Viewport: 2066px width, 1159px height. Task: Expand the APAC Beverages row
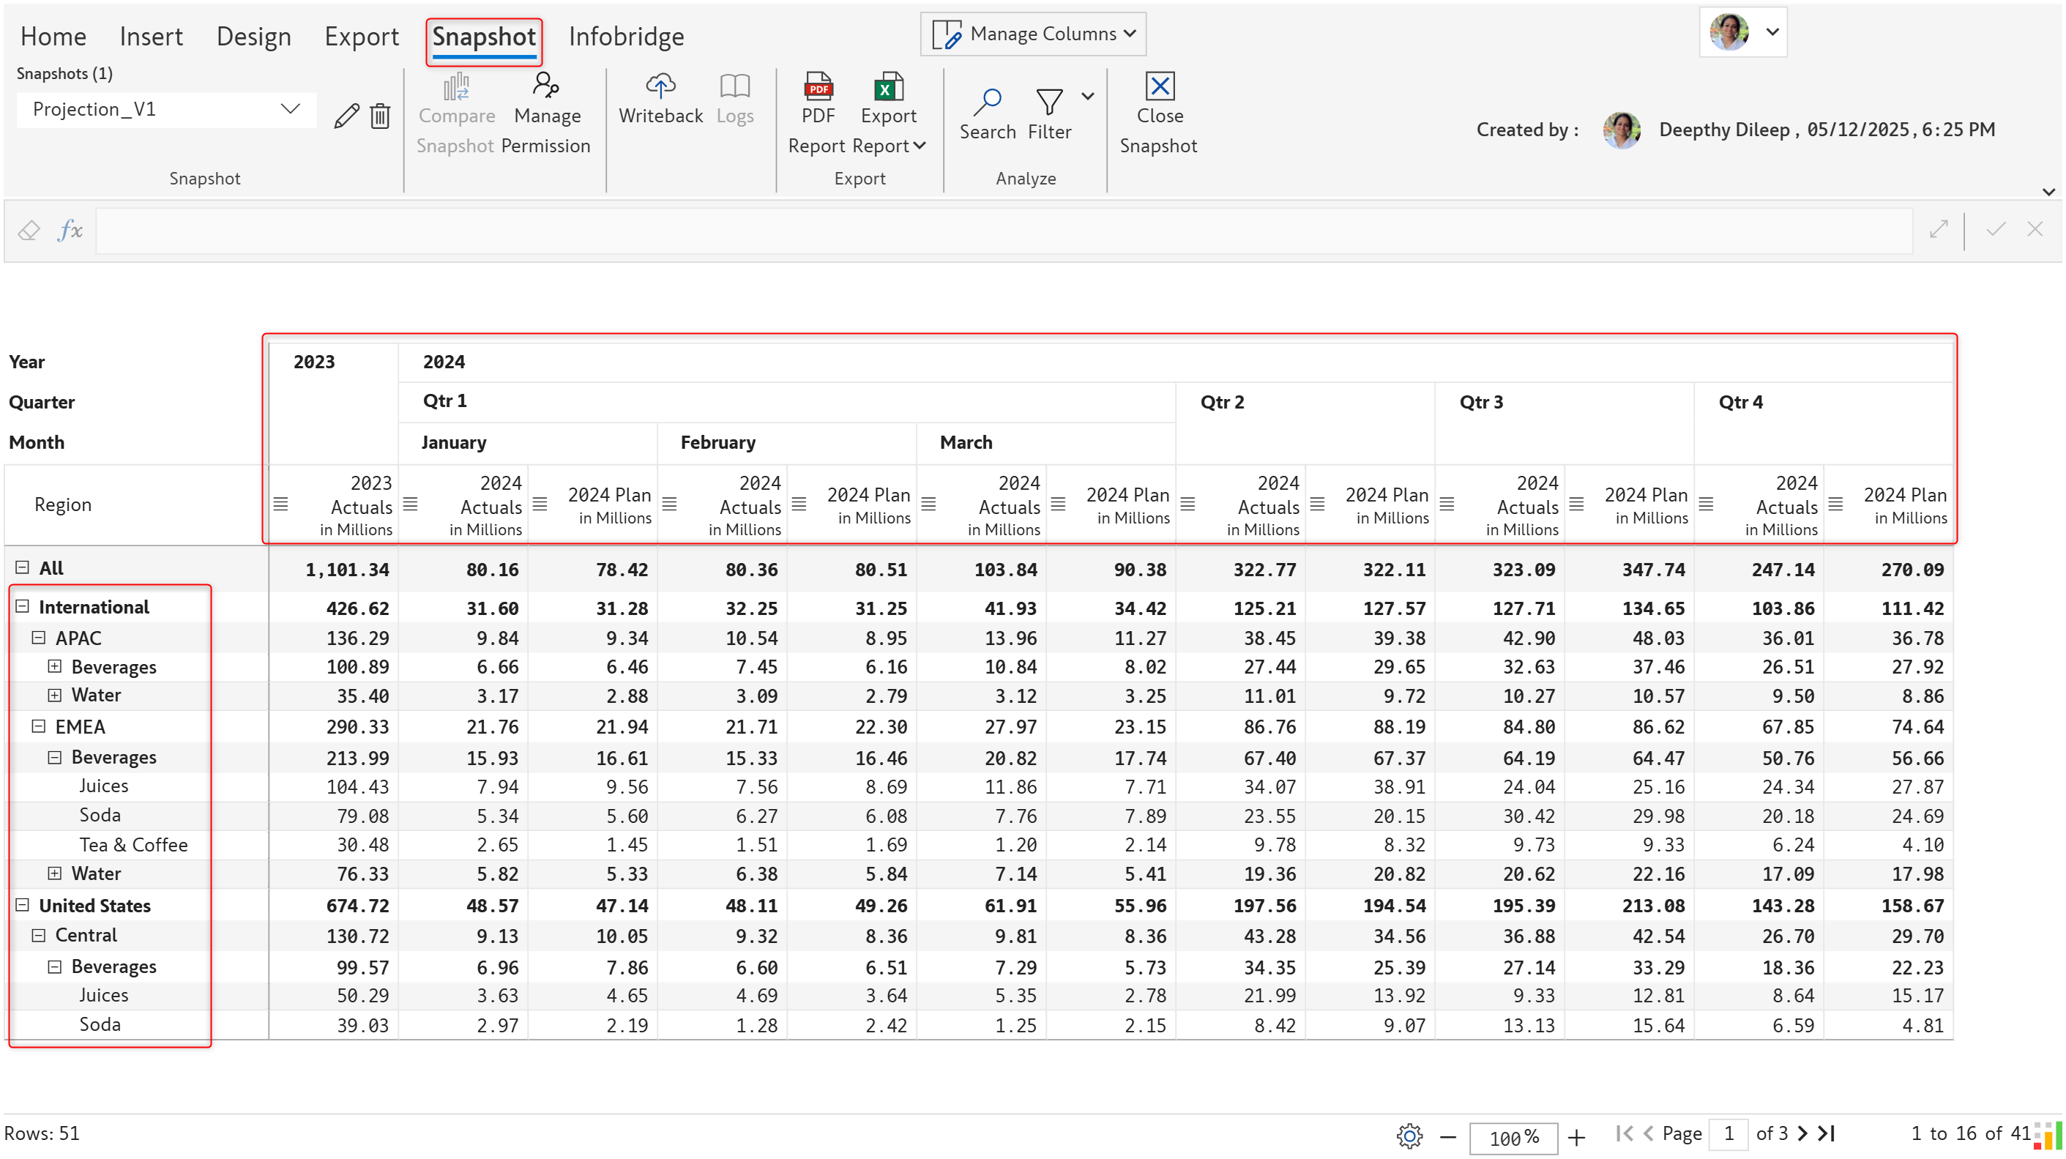click(x=54, y=666)
